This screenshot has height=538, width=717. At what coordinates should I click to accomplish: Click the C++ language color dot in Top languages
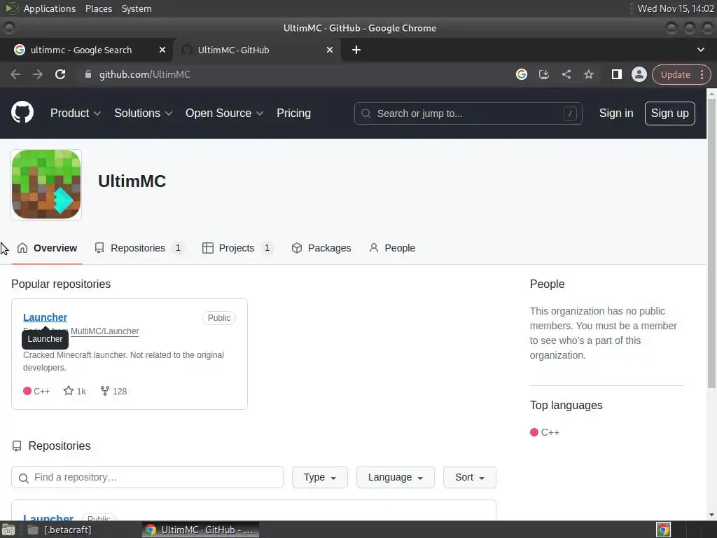[534, 432]
